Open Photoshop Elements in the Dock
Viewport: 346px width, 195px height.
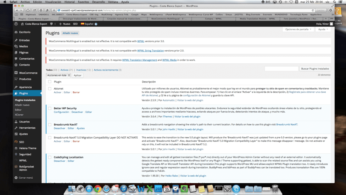(x=158, y=189)
